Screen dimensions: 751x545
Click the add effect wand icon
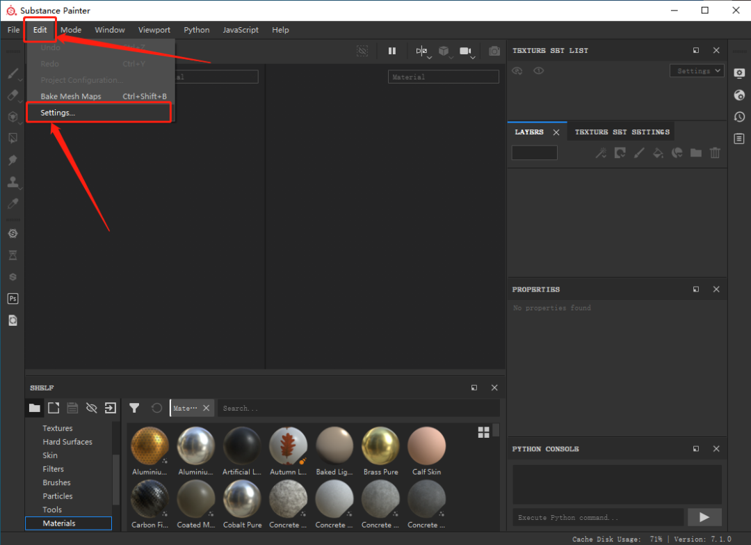click(x=601, y=153)
